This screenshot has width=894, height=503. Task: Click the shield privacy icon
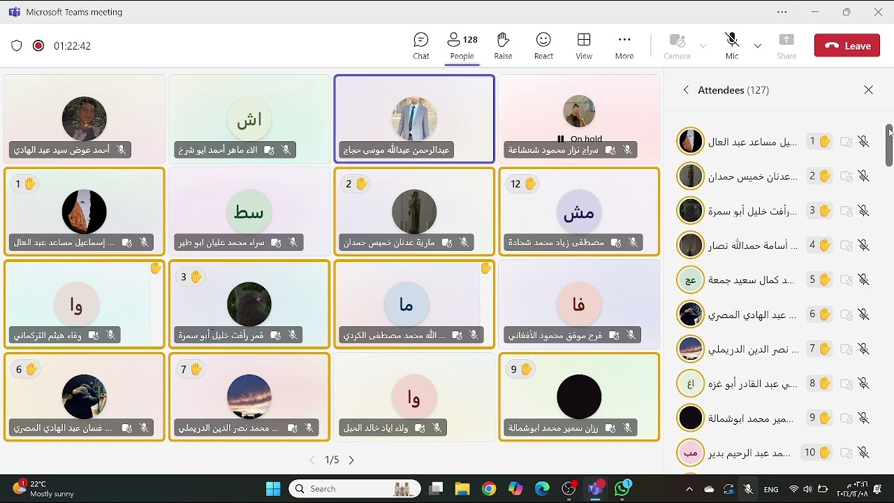(16, 45)
